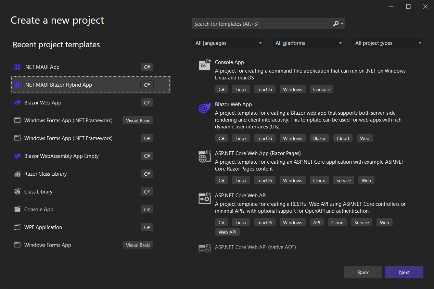Select the Console App template title in list
Viewport: 434px width, 289px height.
click(229, 62)
